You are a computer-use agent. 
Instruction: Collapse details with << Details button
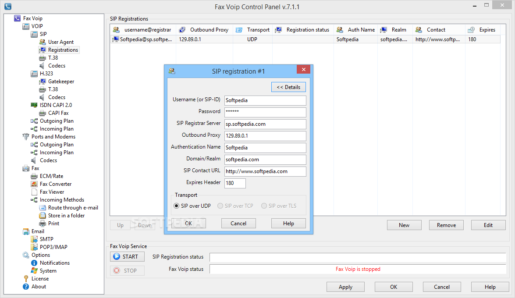[x=288, y=87]
